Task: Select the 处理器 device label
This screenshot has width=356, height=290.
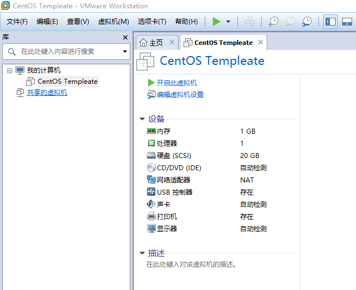Action: point(167,144)
